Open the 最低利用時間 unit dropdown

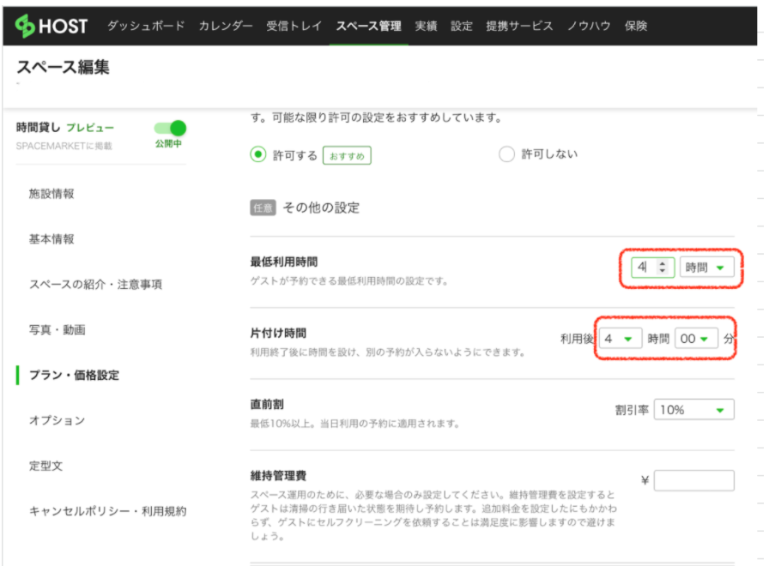click(707, 268)
